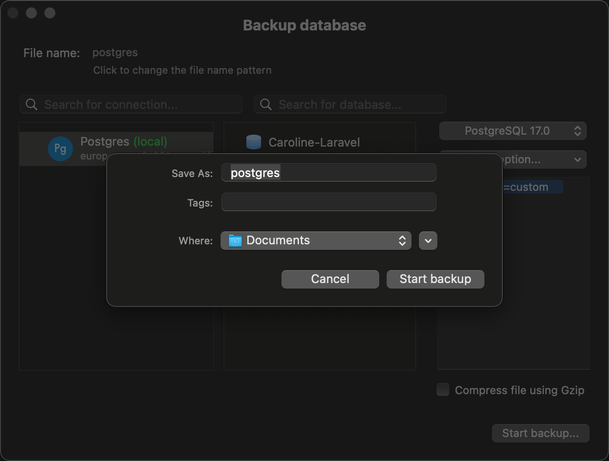
Task: Click the Pg Postgres connection icon
Action: [x=60, y=148]
